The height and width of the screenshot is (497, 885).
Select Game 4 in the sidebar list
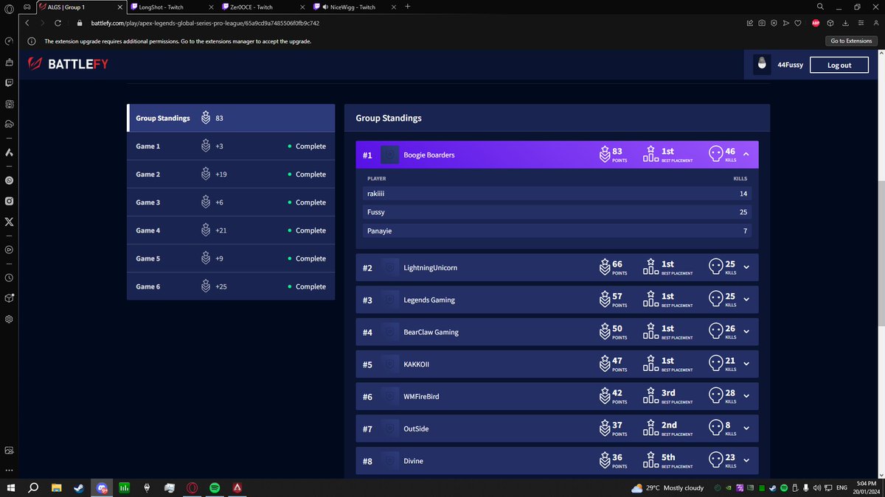coord(231,230)
